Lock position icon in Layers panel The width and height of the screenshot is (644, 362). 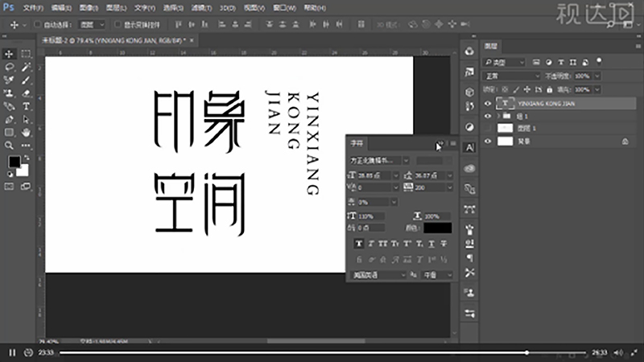point(527,89)
